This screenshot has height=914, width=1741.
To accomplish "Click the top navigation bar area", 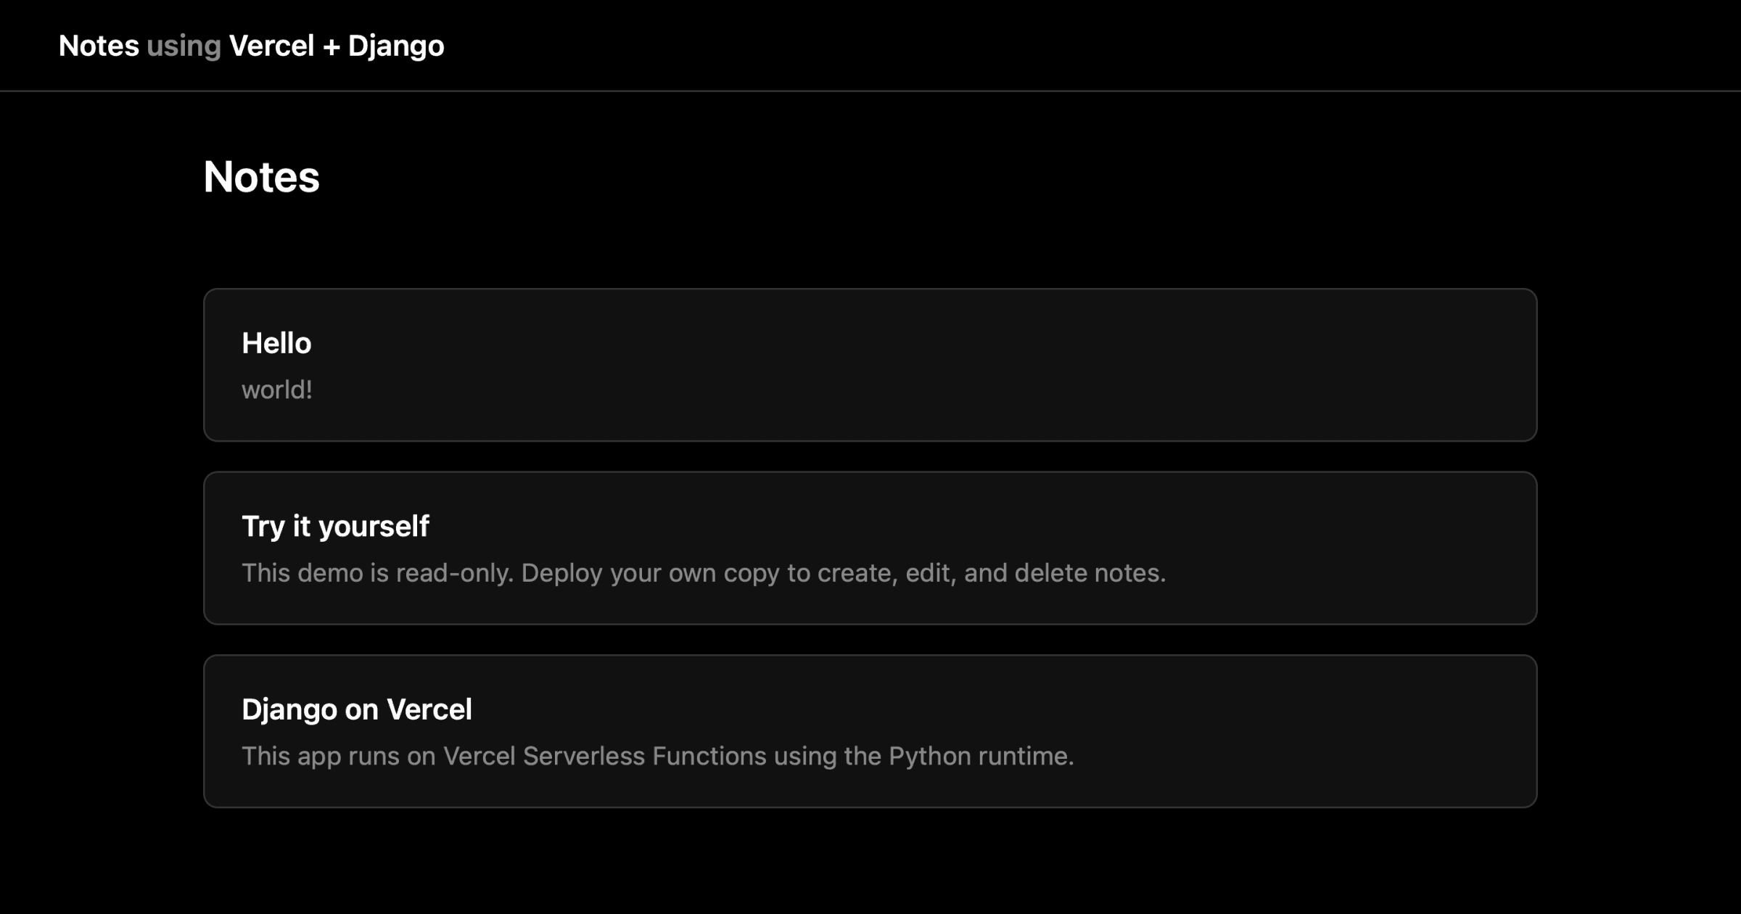I will coord(870,45).
